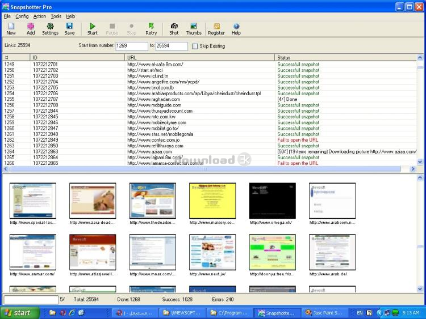426x319 pixels.
Task: Select the black omega.ch thumbnail
Action: click(273, 201)
